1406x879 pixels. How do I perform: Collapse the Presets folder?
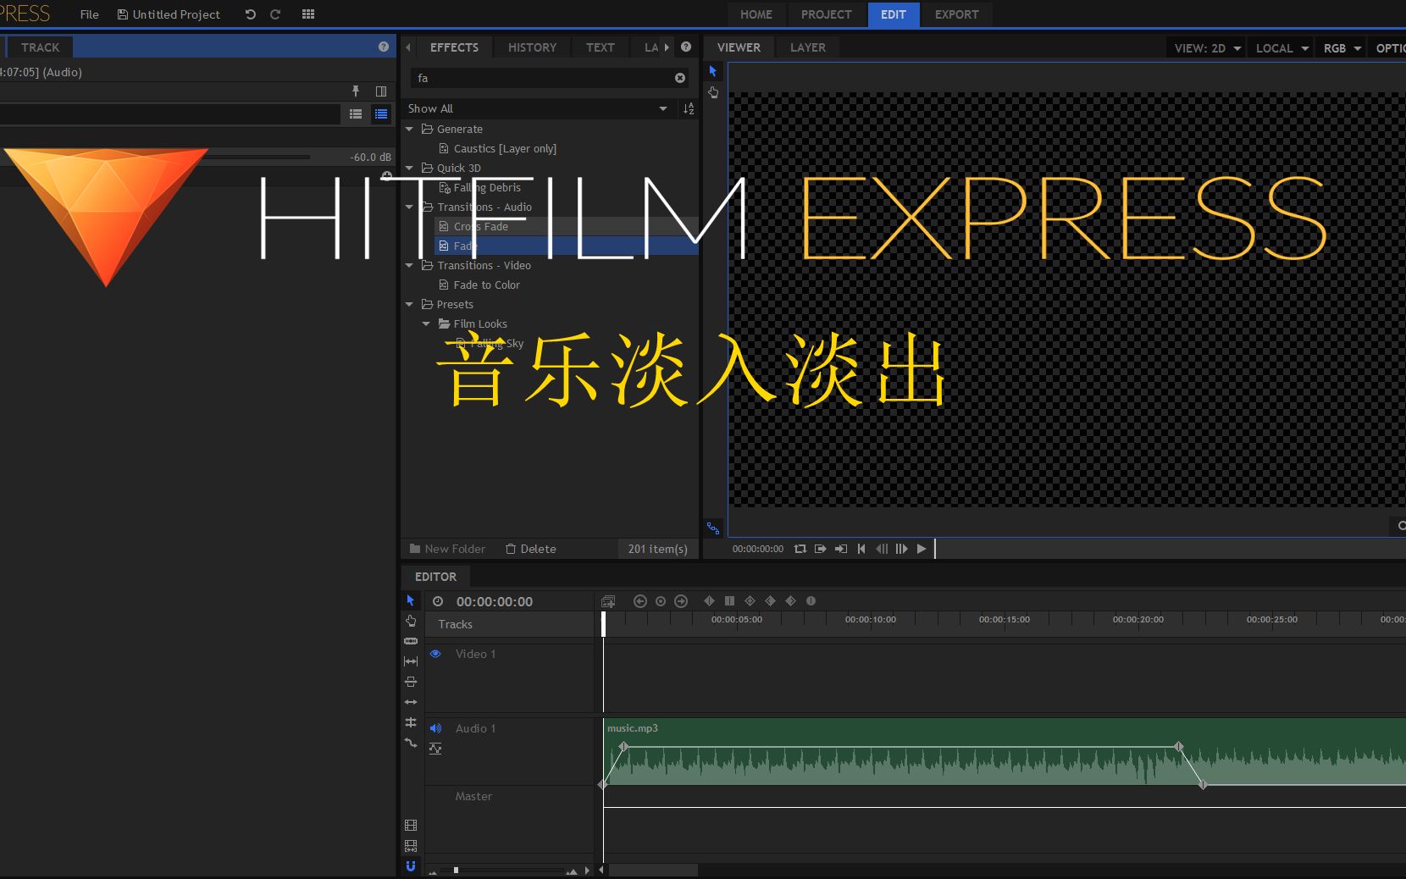pos(410,304)
